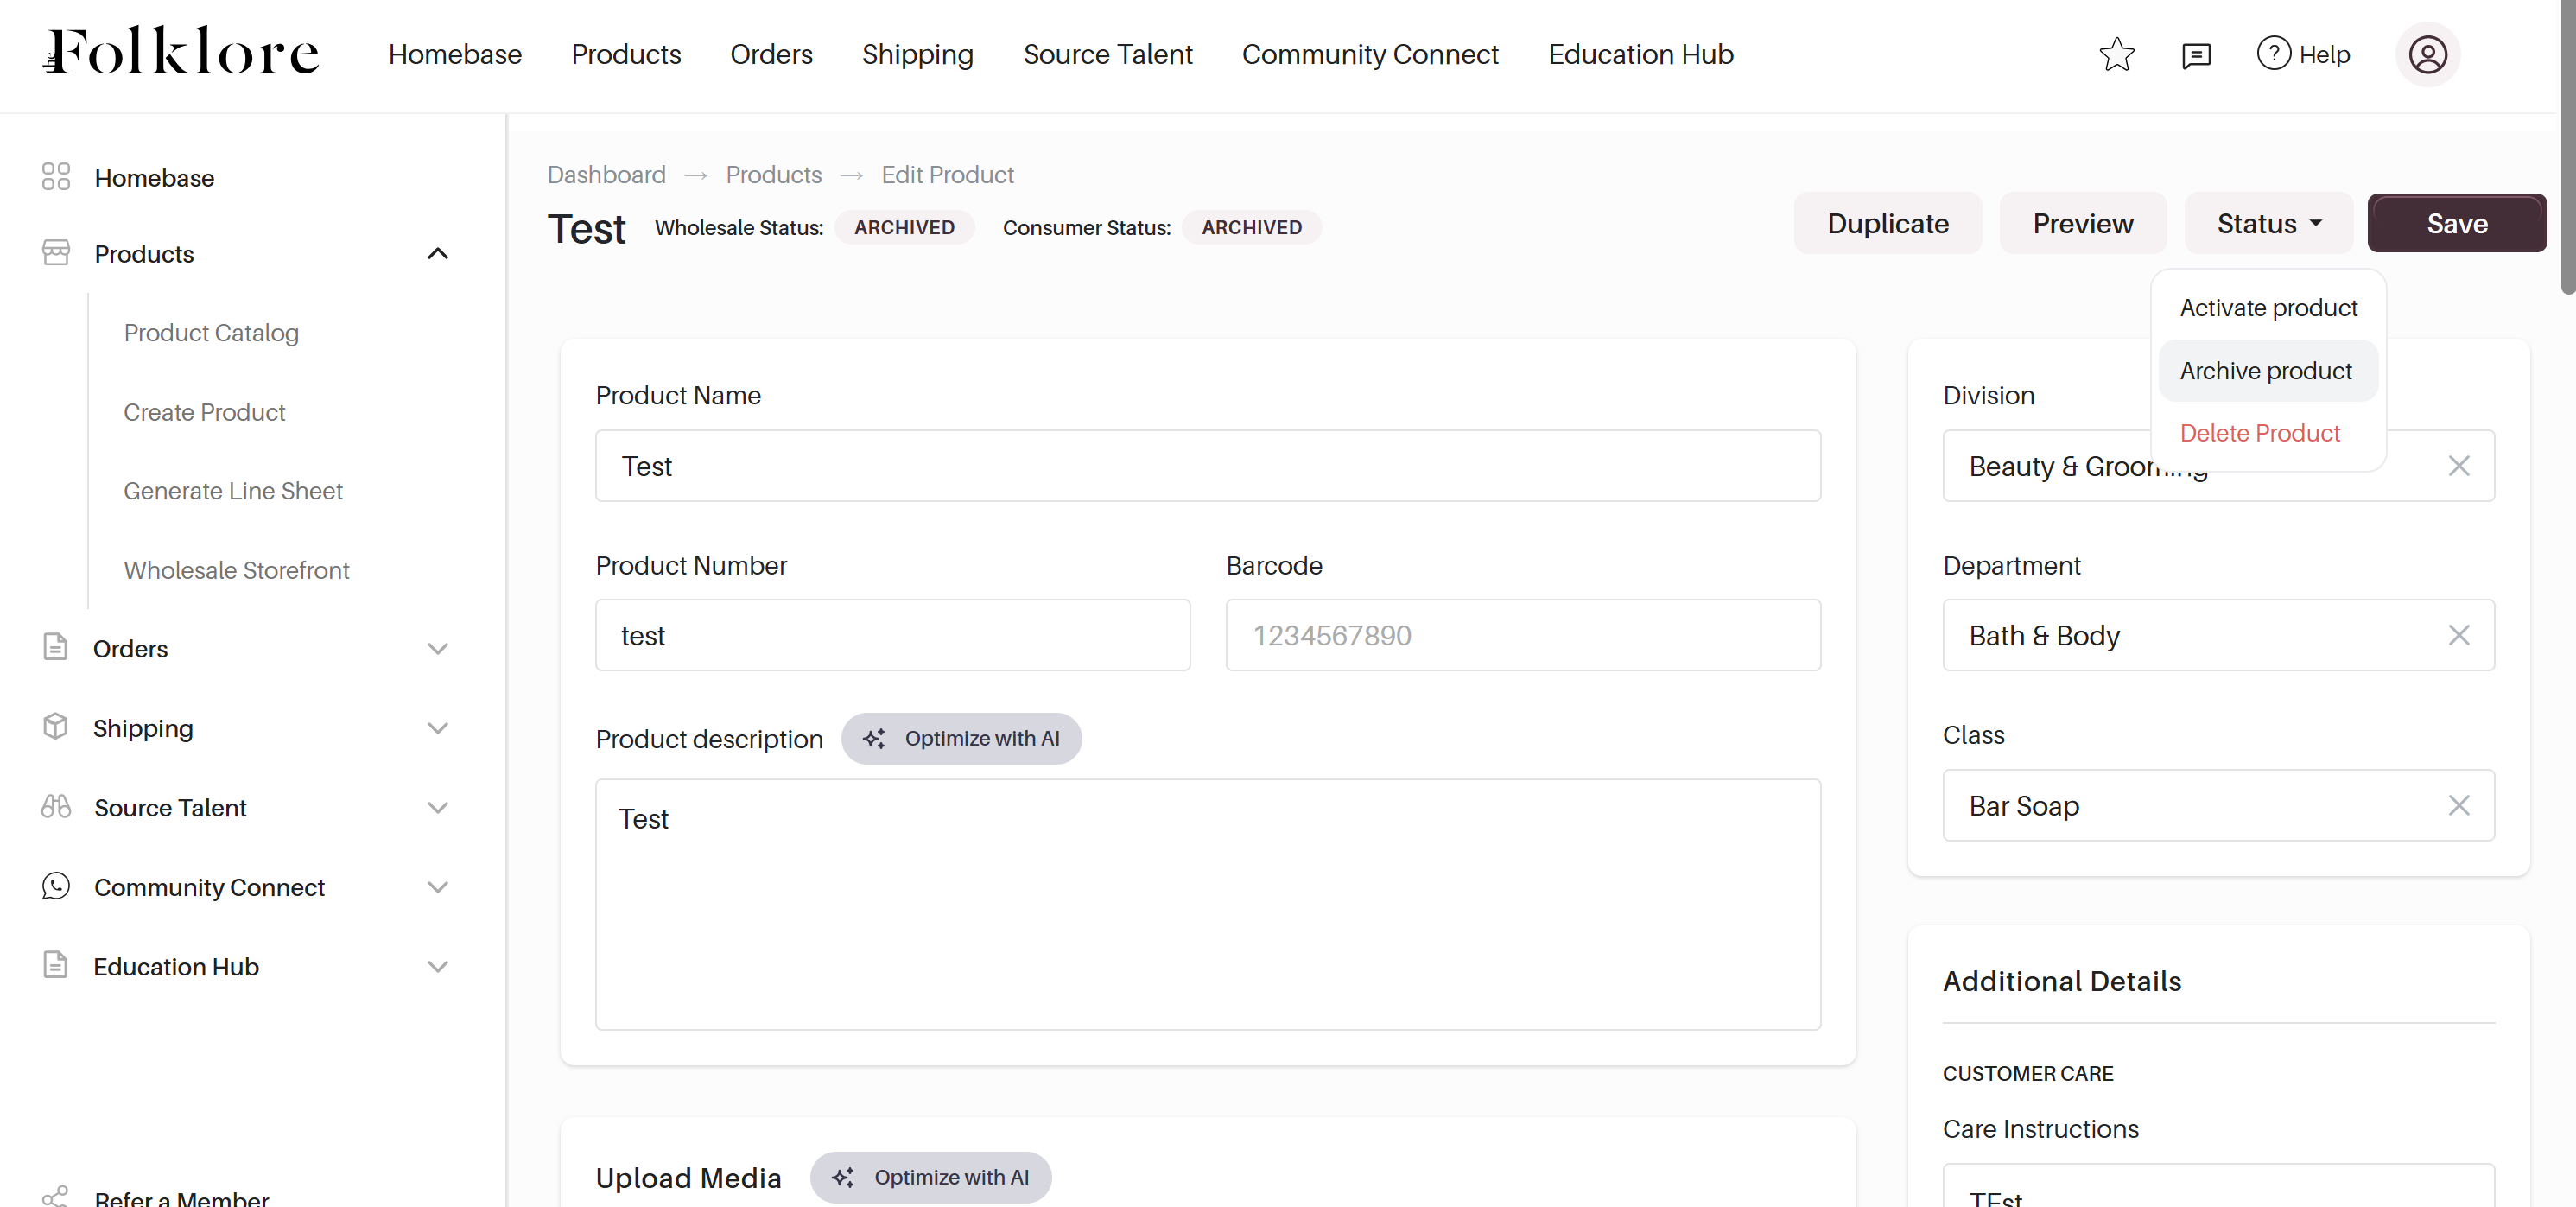2576x1207 pixels.
Task: Click the Preview button
Action: (2083, 223)
